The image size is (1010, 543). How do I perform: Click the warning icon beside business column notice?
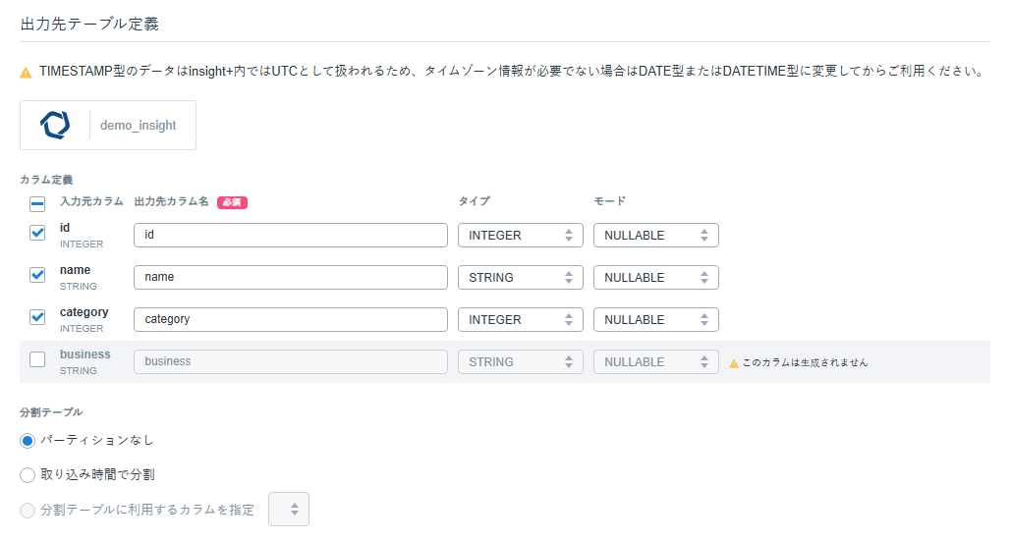click(x=734, y=363)
